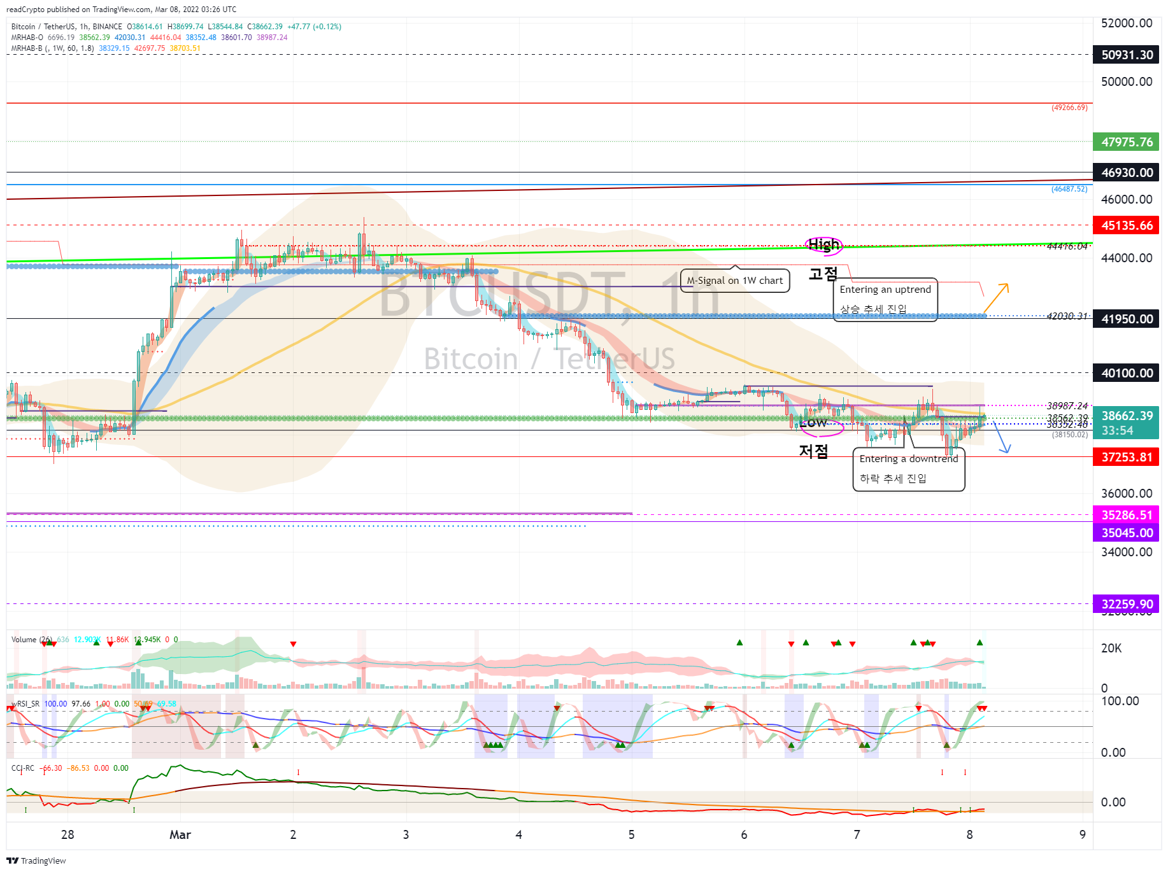This screenshot has width=1168, height=872.
Task: Click the 44416.04 line label
Action: tap(1067, 246)
